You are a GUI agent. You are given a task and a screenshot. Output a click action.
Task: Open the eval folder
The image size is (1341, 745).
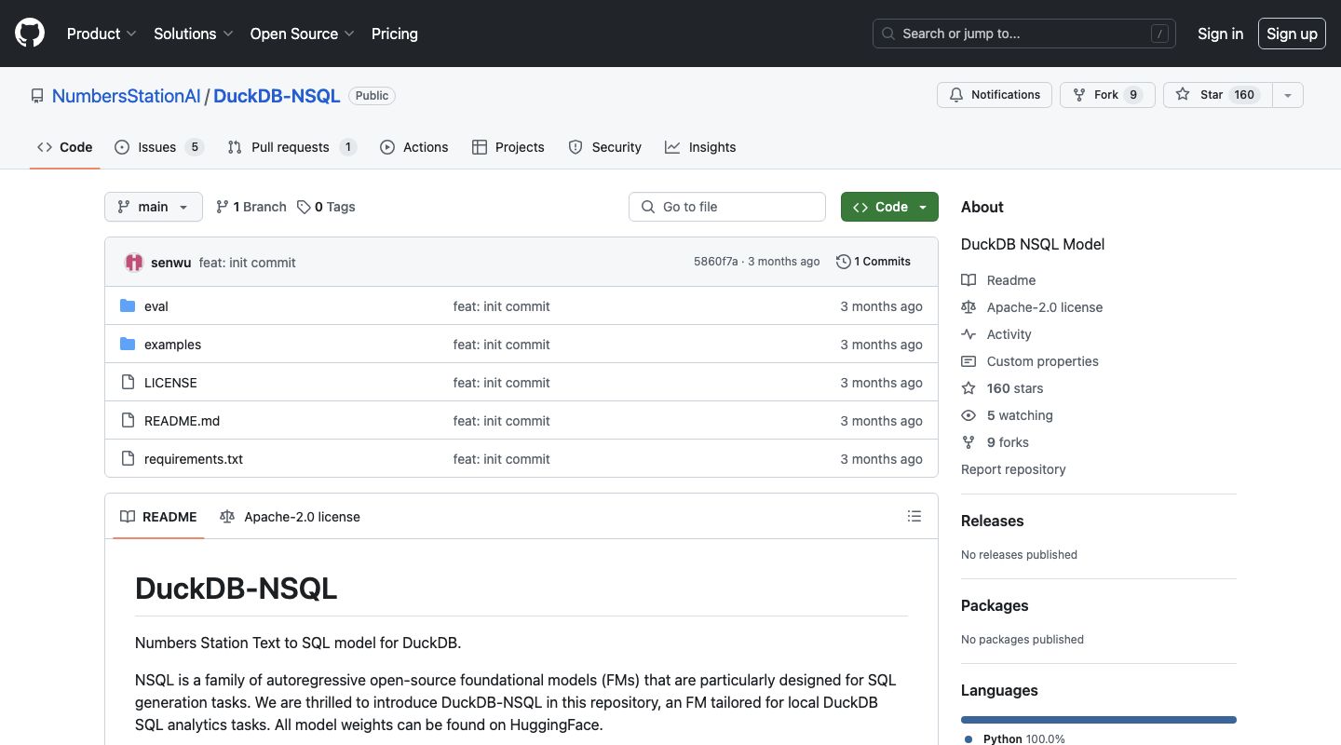pyautogui.click(x=156, y=306)
